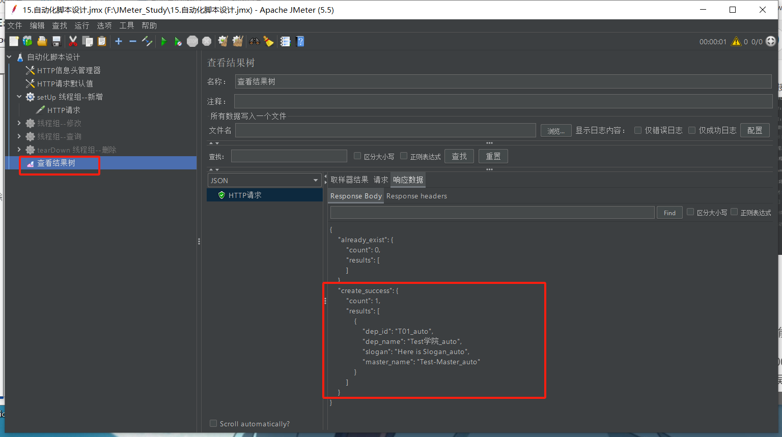
Task: Click the 浏览... button
Action: pos(556,131)
